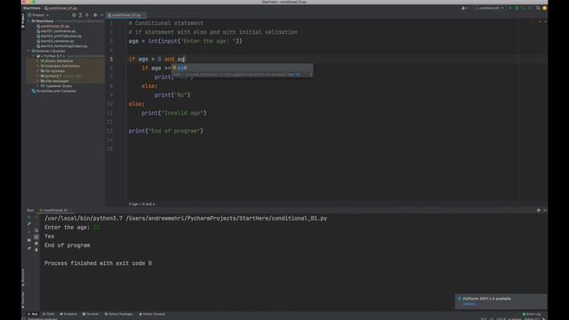Select lib-dynload in the project tree
Screen dimensions: 569x320
[55, 71]
